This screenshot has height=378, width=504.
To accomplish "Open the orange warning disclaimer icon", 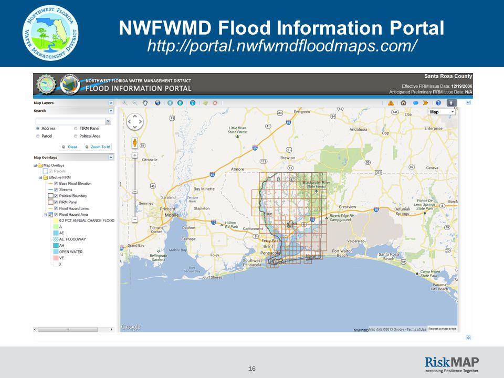I will pos(391,103).
